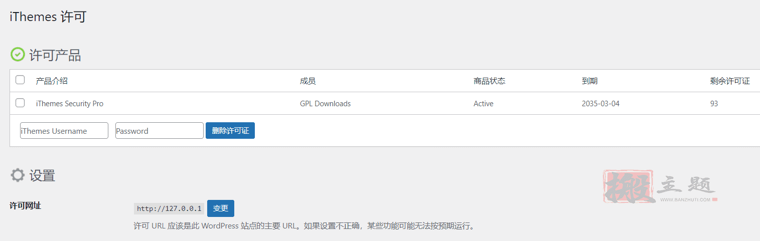Image resolution: width=760 pixels, height=241 pixels.
Task: Click the 设置 section heading text
Action: pyautogui.click(x=42, y=176)
